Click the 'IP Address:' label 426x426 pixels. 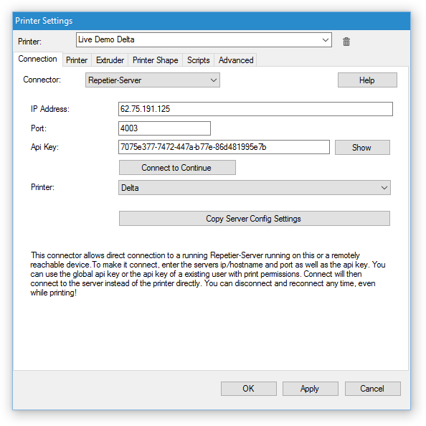(x=50, y=109)
